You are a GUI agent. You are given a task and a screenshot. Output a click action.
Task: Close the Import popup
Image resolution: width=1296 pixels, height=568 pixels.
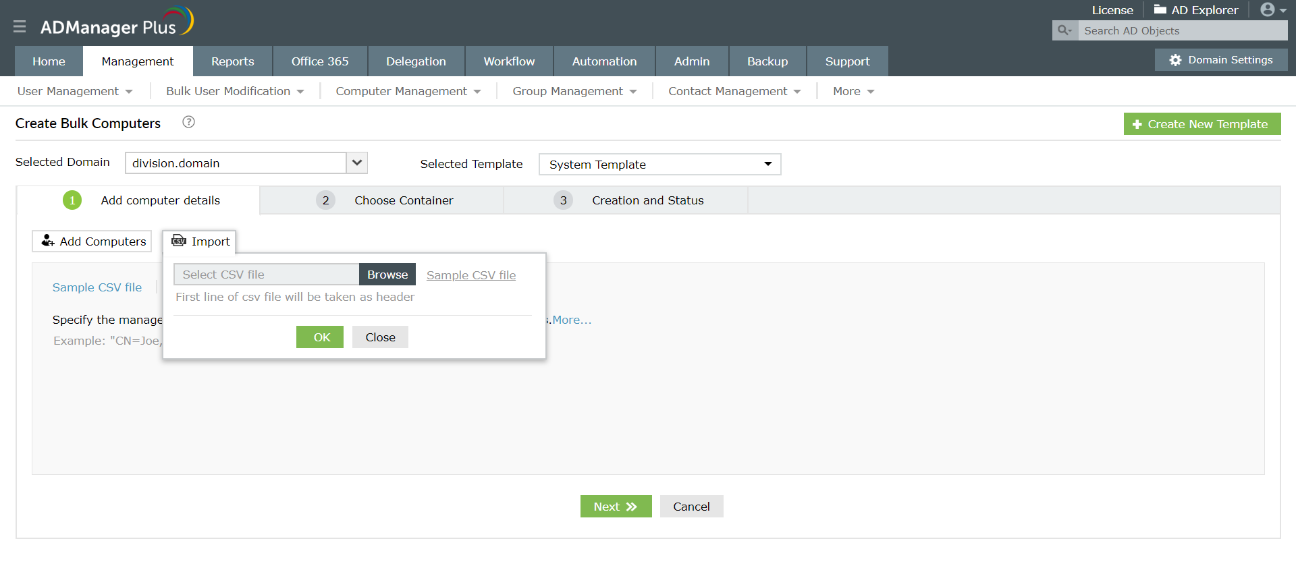click(380, 337)
